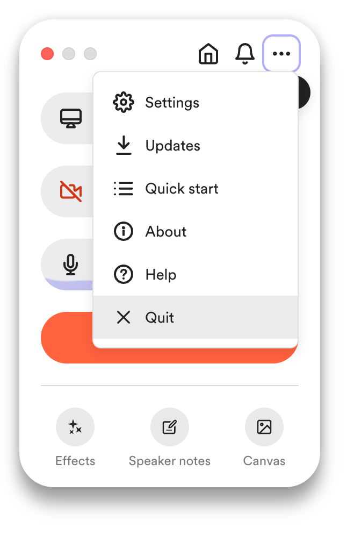This screenshot has height=542, width=347.
Task: Open Quick start from menu
Action: (x=196, y=189)
